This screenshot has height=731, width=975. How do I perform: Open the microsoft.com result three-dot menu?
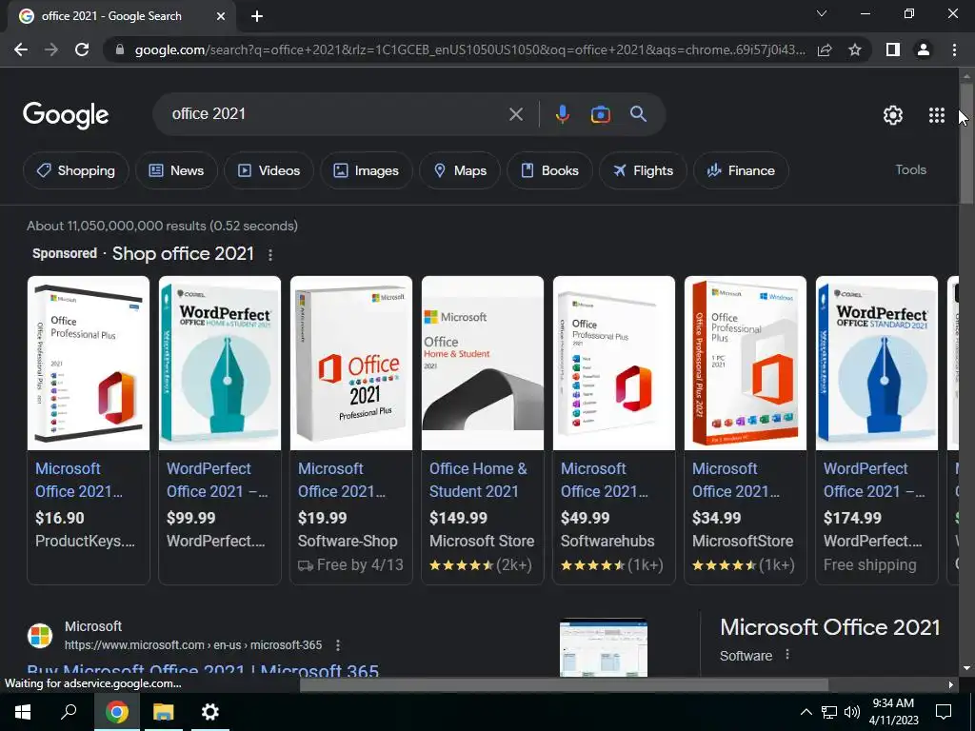(x=338, y=645)
